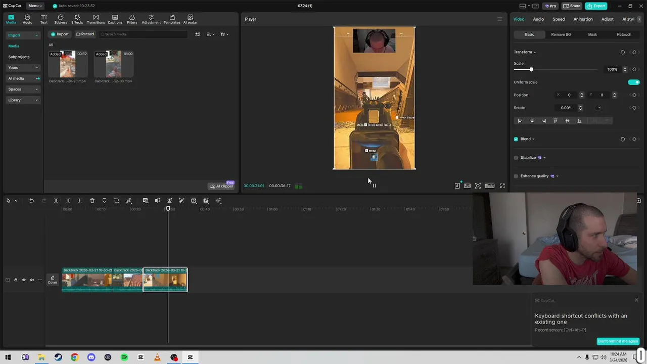Pause playback in the player
This screenshot has height=364, width=647.
pyautogui.click(x=374, y=186)
